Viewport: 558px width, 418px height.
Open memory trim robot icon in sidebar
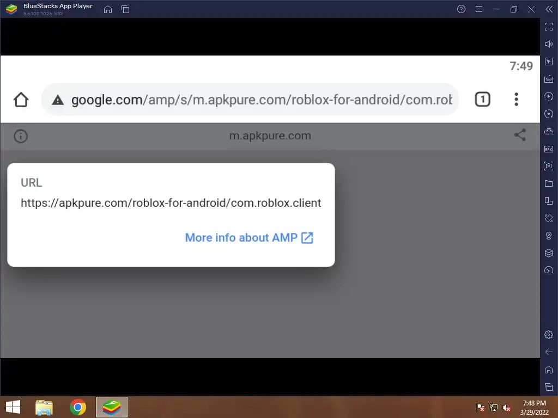tap(549, 131)
